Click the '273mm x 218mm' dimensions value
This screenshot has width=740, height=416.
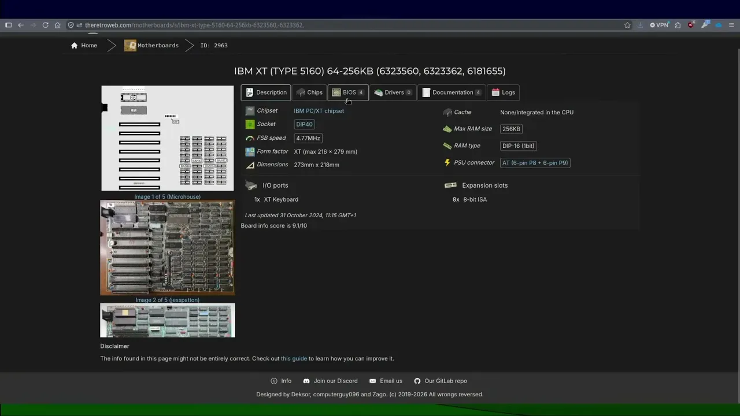[x=316, y=165]
